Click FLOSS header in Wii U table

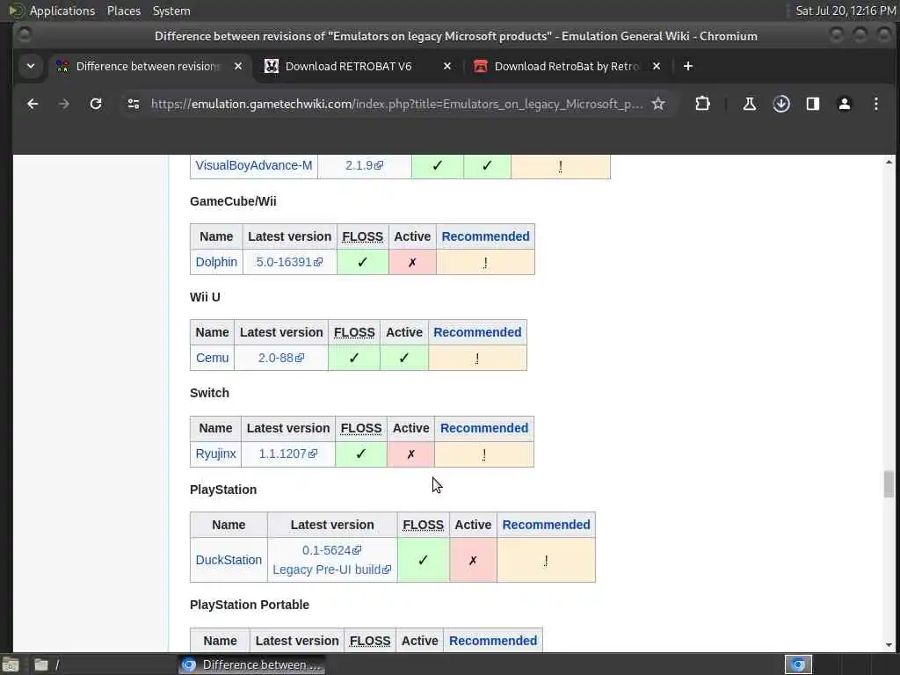coord(354,332)
